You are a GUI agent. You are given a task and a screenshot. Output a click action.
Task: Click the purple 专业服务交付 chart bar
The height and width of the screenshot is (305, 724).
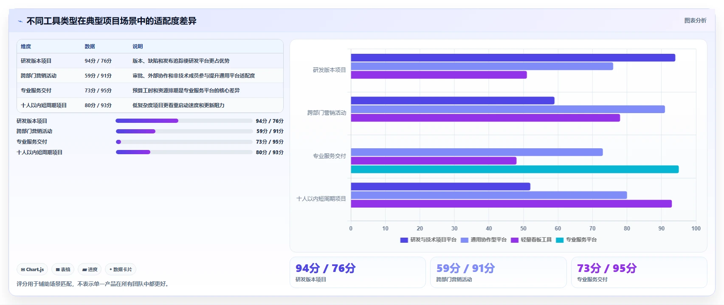434,161
